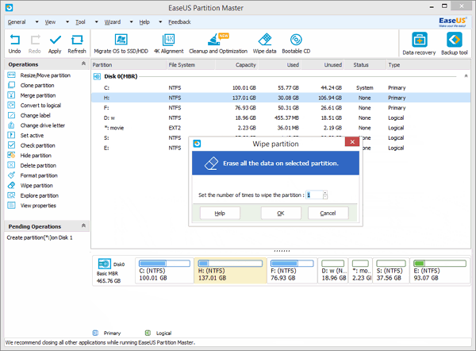Open the Feedback menu item

[179, 22]
